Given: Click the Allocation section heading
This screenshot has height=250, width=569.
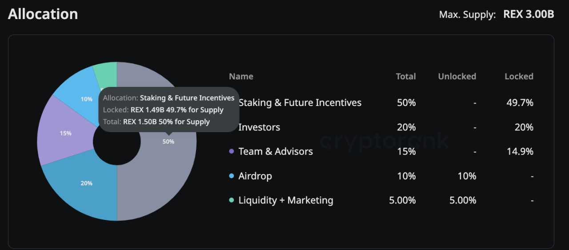Looking at the screenshot, I should point(43,14).
